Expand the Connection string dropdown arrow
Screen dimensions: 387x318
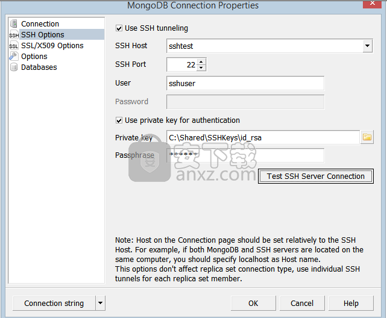pos(100,304)
